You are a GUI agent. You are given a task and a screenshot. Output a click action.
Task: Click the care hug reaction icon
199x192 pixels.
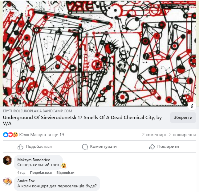(x=15, y=135)
